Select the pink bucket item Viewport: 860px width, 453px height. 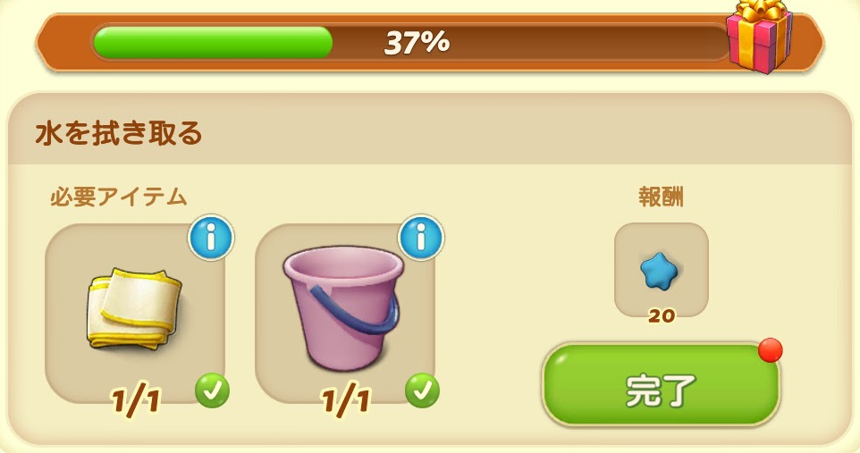[344, 307]
